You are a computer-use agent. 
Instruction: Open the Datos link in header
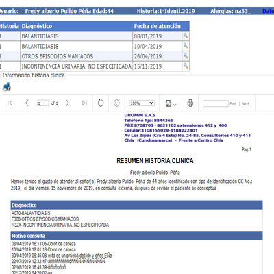pyautogui.click(x=269, y=11)
